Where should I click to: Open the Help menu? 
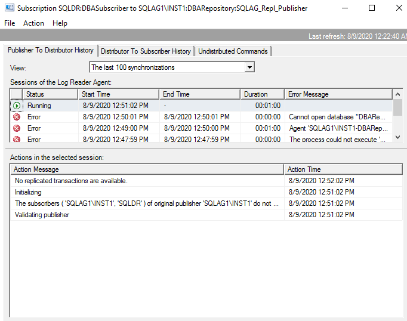[x=60, y=23]
